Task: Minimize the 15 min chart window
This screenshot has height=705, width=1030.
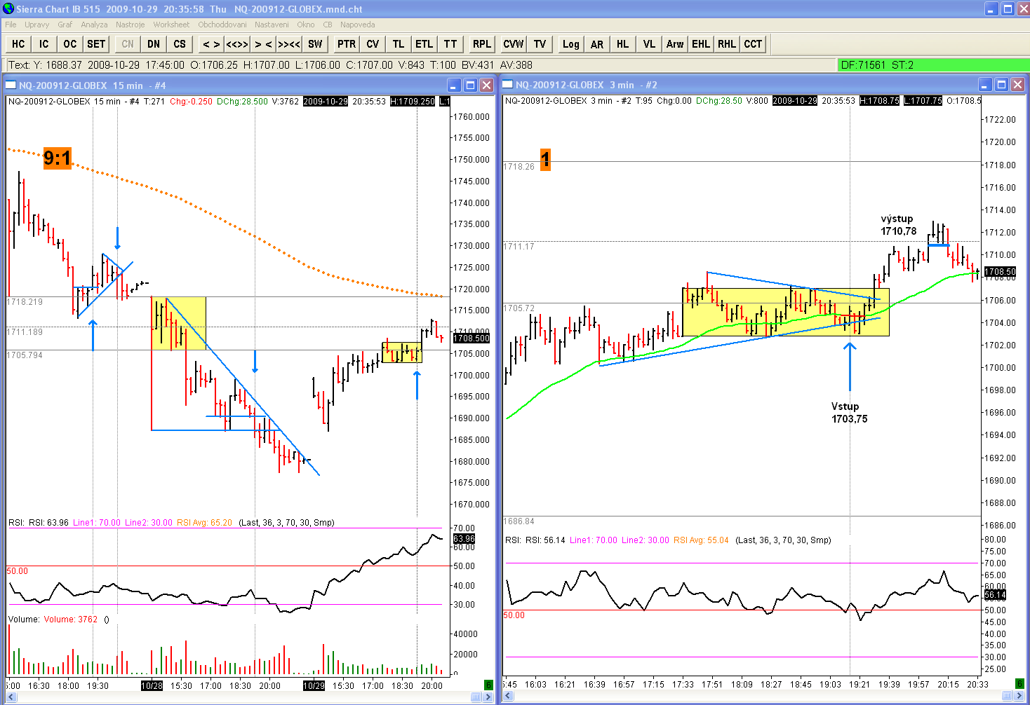Action: pos(454,85)
